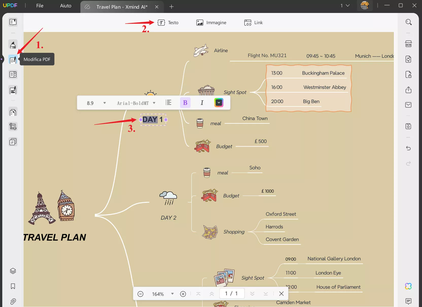The height and width of the screenshot is (307, 422).
Task: Select the Testo text editing tool
Action: pos(168,23)
